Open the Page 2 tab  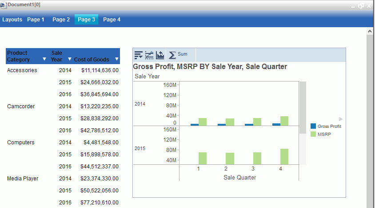[61, 20]
